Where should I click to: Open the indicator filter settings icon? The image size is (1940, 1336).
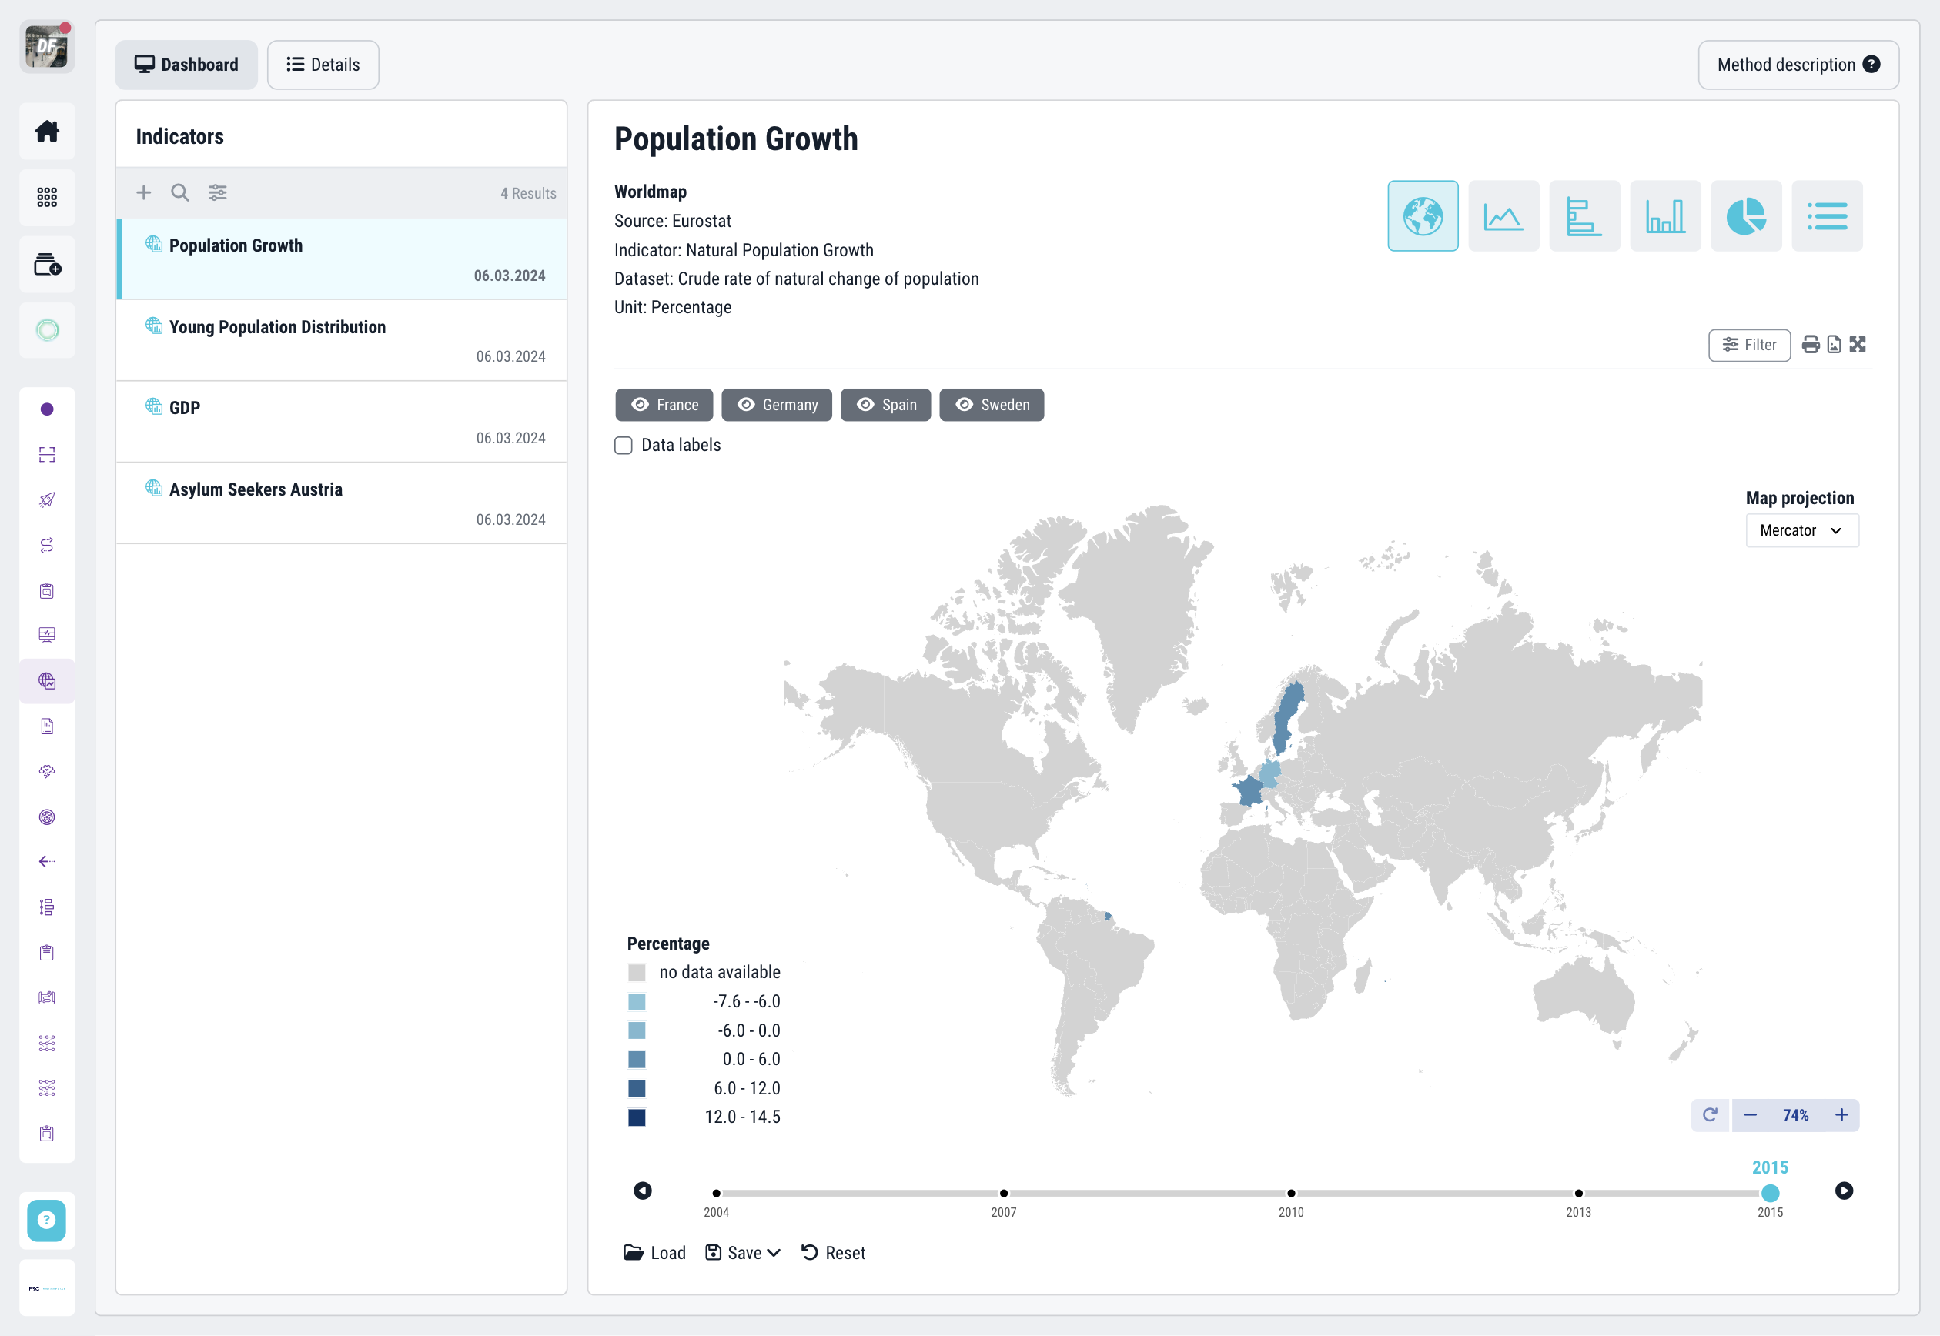point(218,192)
